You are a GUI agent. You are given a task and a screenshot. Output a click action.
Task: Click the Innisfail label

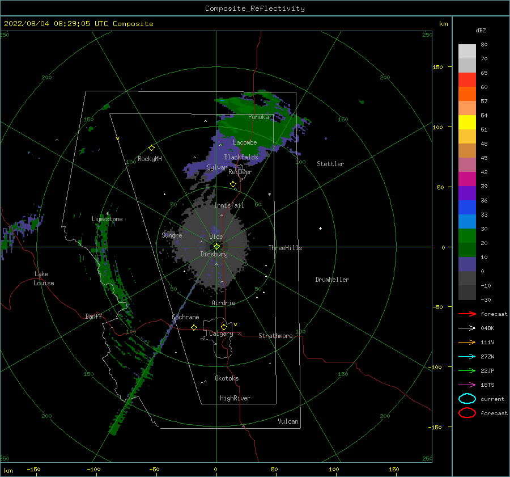pos(229,205)
